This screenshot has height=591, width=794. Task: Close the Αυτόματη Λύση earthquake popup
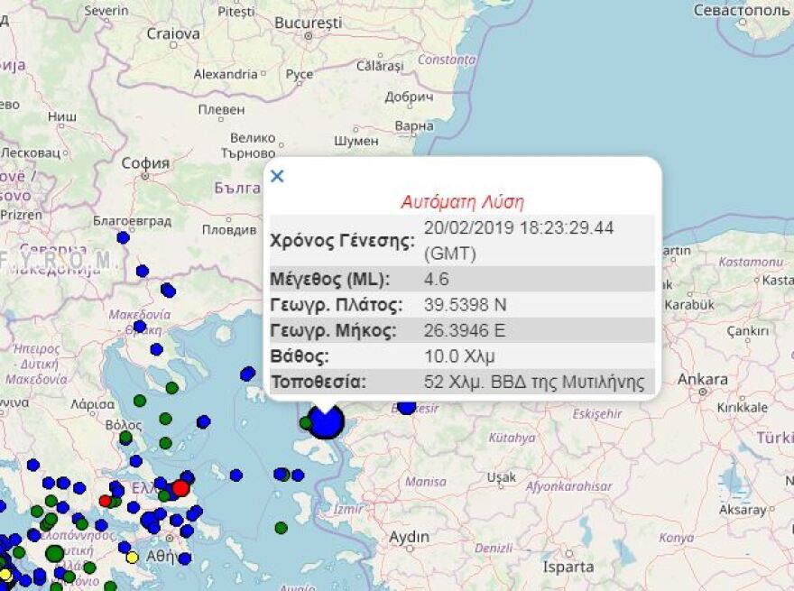click(x=277, y=176)
